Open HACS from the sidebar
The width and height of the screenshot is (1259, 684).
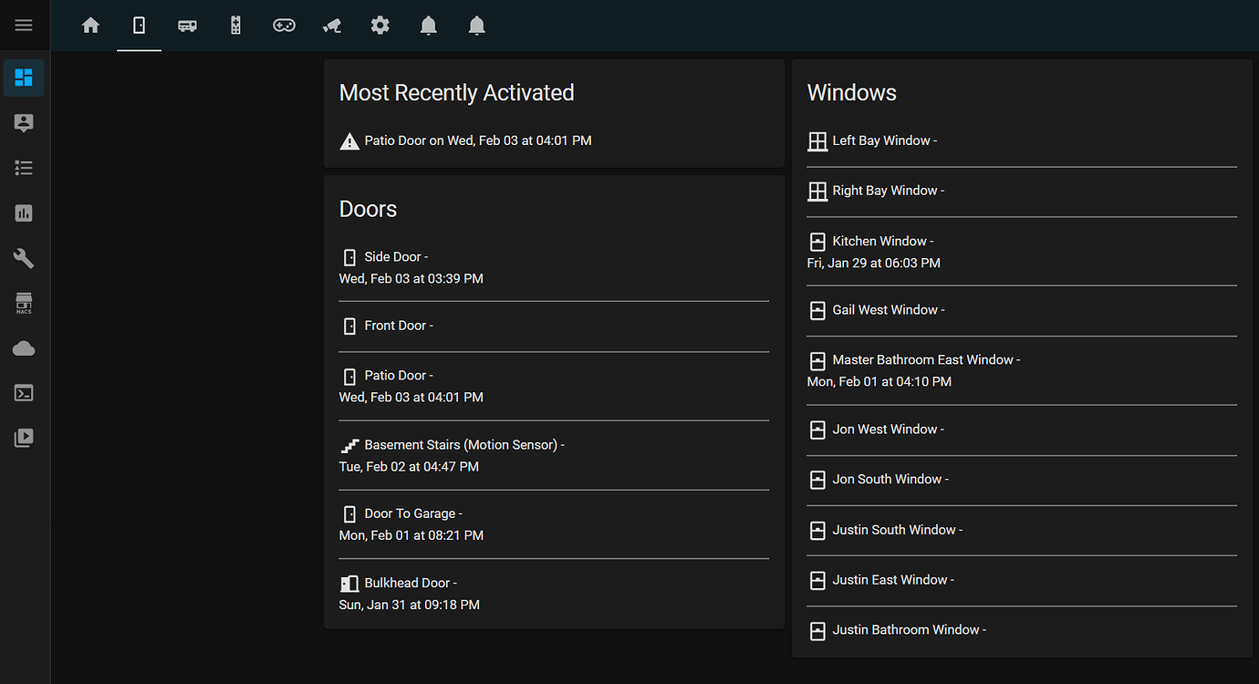point(24,303)
